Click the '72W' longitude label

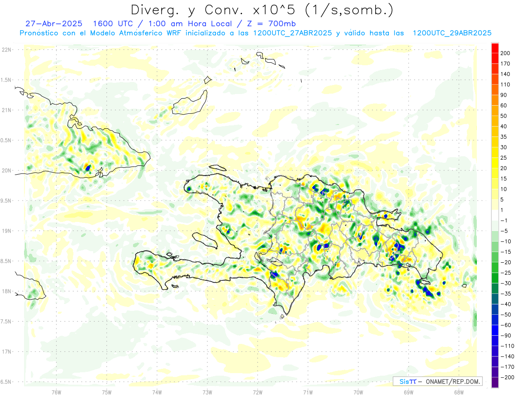257,392
